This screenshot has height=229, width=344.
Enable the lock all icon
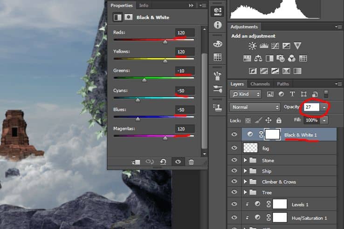coord(279,120)
